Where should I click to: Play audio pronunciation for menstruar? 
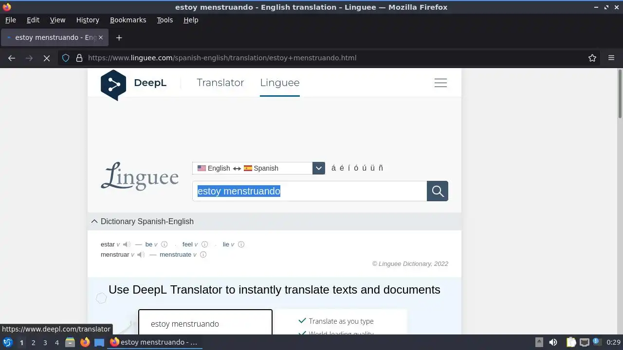[x=141, y=255]
